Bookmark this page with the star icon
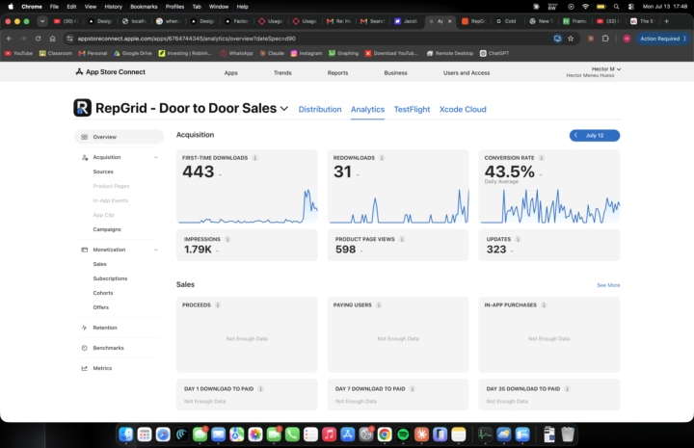Screen dimensions: 694x448 click(571, 39)
